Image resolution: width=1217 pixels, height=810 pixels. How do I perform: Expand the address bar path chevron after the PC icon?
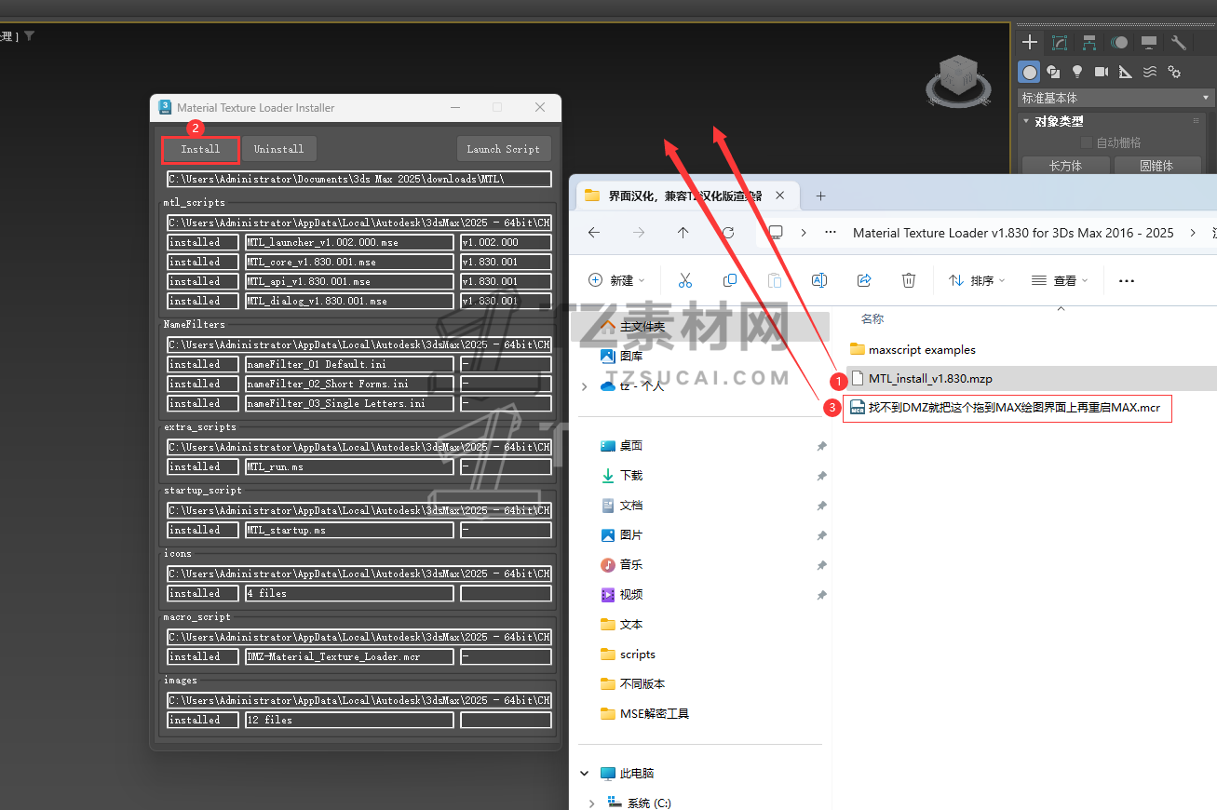(x=804, y=233)
